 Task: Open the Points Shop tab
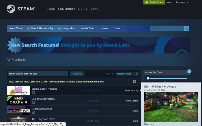point(88,28)
